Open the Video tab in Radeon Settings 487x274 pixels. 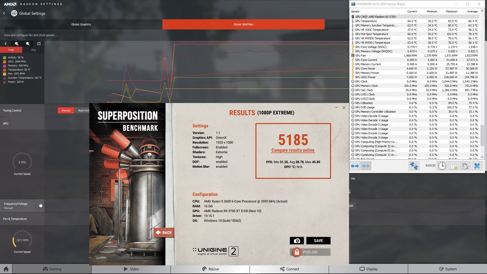(131, 269)
